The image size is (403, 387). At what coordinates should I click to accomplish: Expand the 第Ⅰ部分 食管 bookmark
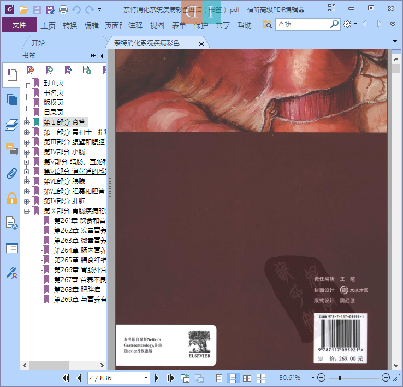26,122
